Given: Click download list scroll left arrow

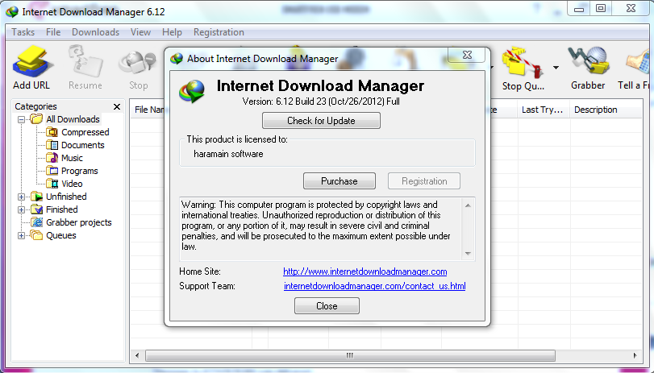Looking at the screenshot, I should pyautogui.click(x=137, y=355).
